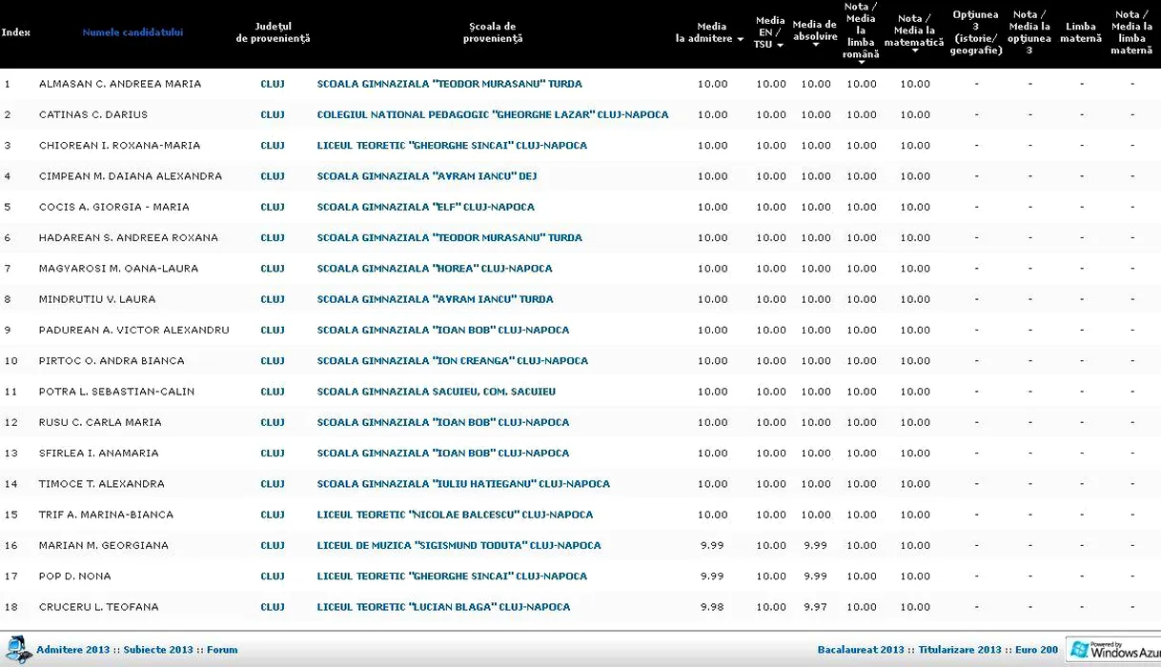Open the Subiecte 2013 footer link
1161x667 pixels.
click(x=158, y=650)
